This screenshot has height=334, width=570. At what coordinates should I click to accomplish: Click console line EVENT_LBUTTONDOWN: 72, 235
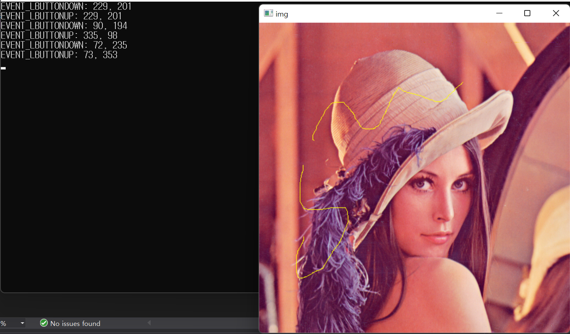click(64, 45)
